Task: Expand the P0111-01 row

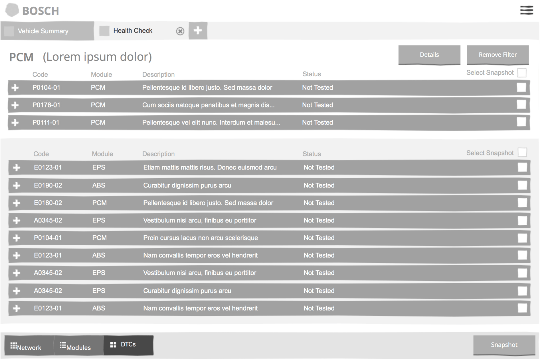Action: coord(15,123)
